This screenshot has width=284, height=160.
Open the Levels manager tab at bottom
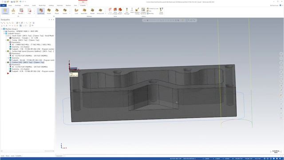pyautogui.click(x=12, y=156)
